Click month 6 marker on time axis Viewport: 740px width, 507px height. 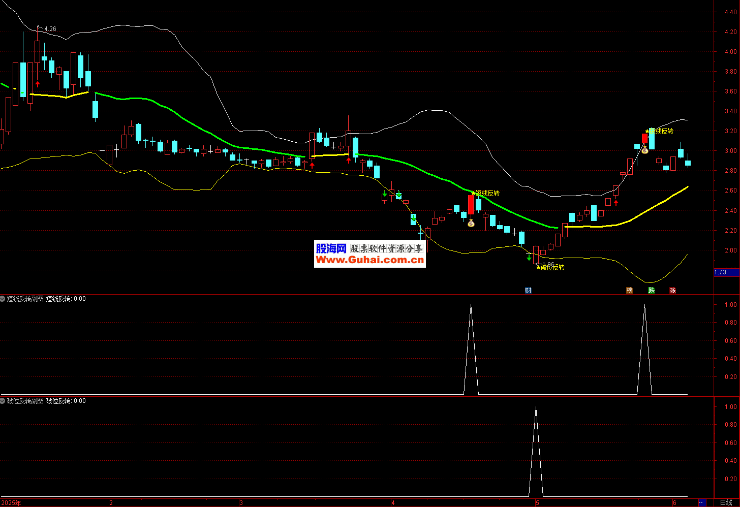click(674, 503)
